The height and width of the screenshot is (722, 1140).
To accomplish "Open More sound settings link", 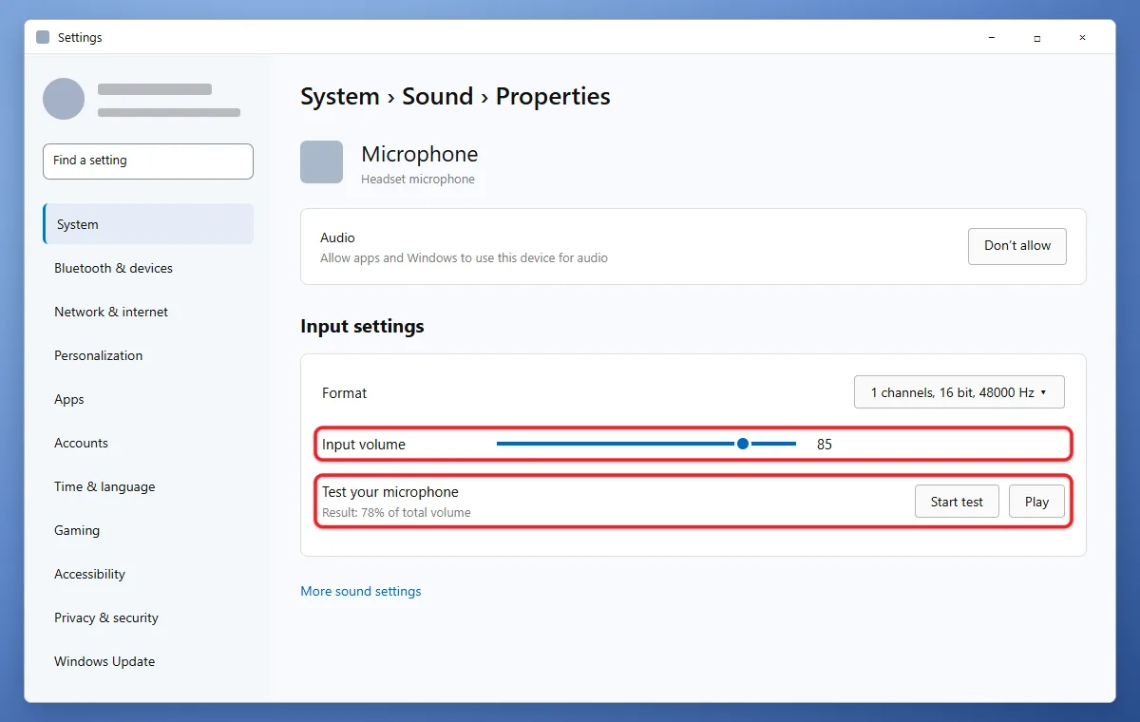I will [x=361, y=591].
